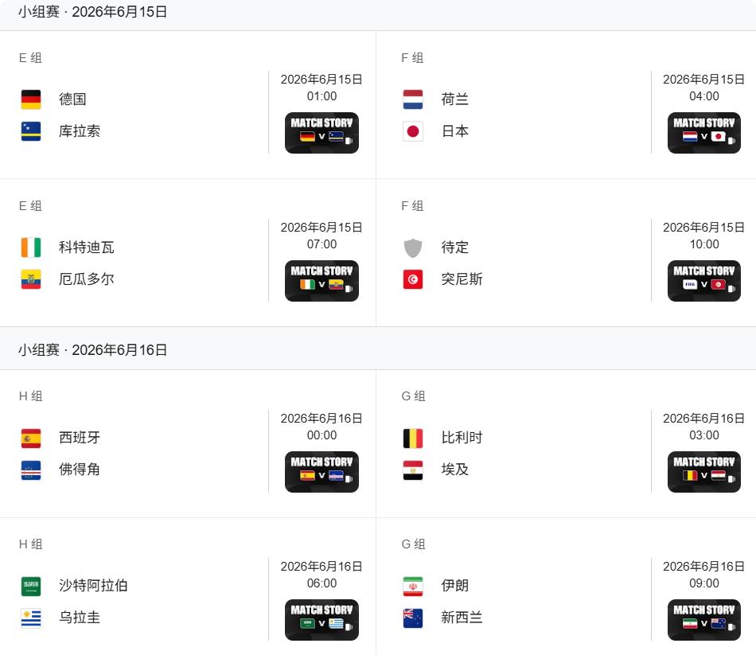Click the Ecuador flag icon

pyautogui.click(x=31, y=279)
